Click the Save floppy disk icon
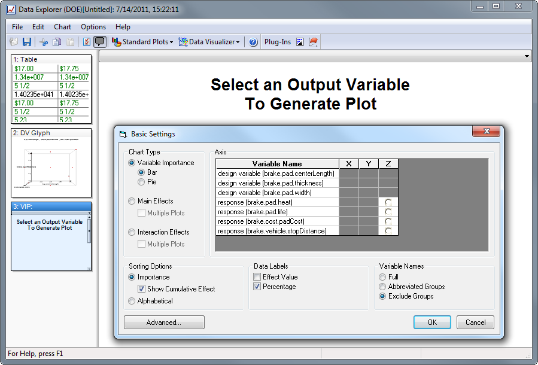This screenshot has height=365, width=538. click(27, 42)
